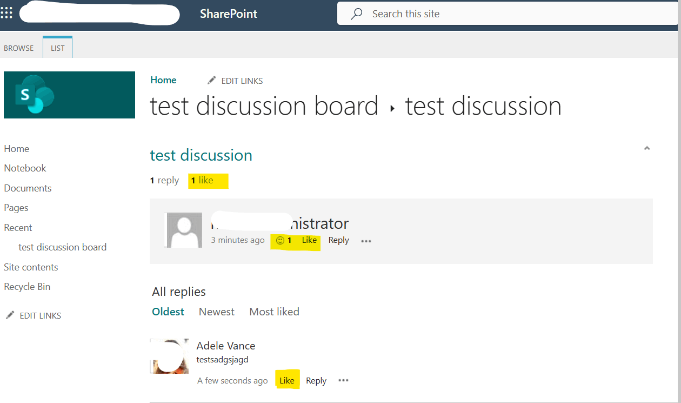Open the app launcher waffle icon

tap(6, 14)
